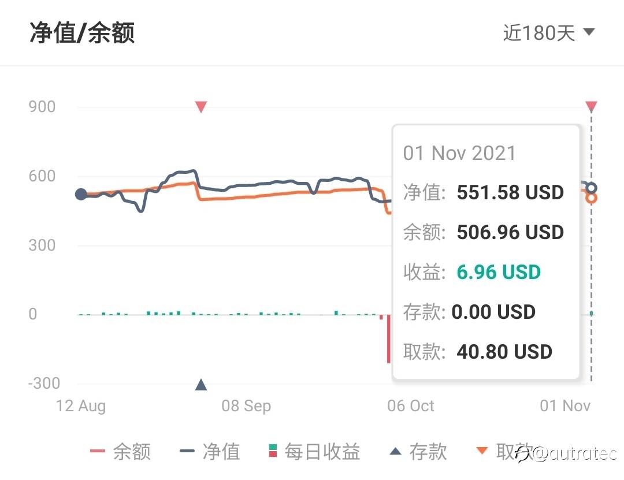Click the green 6.96 USD profit value

(499, 272)
